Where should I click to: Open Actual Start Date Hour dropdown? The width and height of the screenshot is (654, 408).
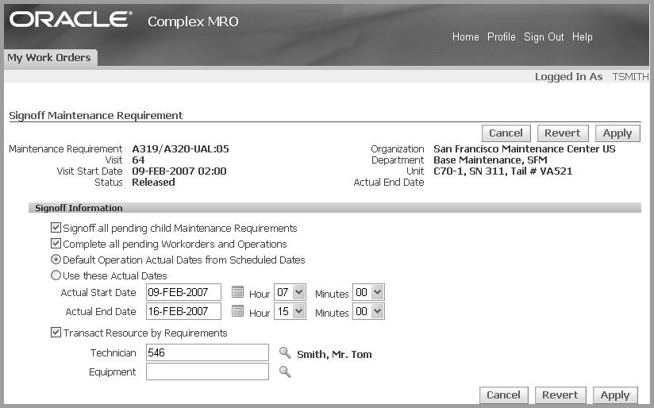(x=290, y=292)
